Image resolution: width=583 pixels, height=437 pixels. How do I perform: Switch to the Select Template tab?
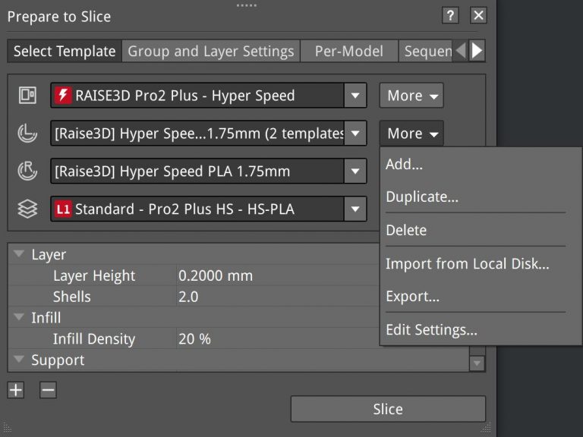65,51
